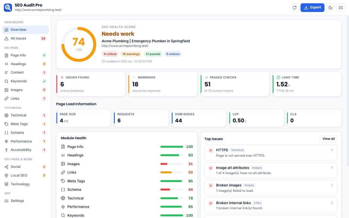The height and width of the screenshot is (218, 349).
Task: Click the Accessibility figure icon in sidebar
Action: coord(7,150)
